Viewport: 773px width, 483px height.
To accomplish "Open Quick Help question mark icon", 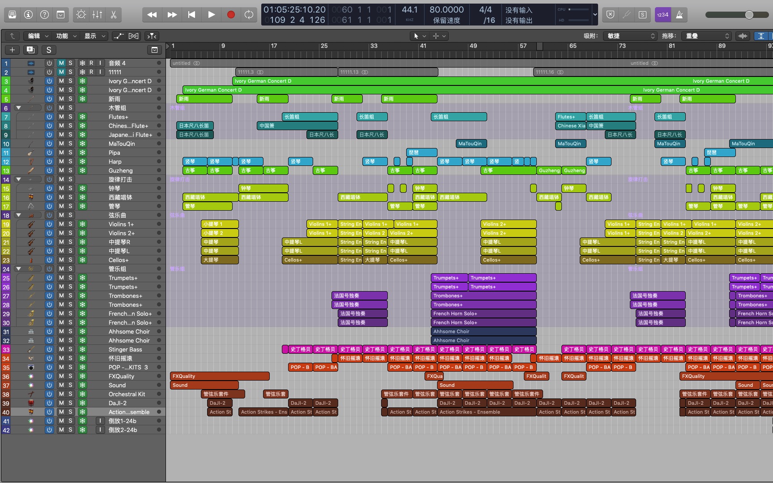I will click(x=45, y=15).
